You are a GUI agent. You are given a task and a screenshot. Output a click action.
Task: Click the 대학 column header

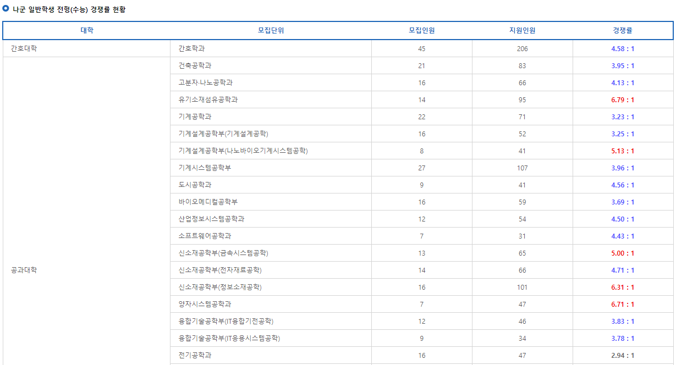click(x=87, y=31)
